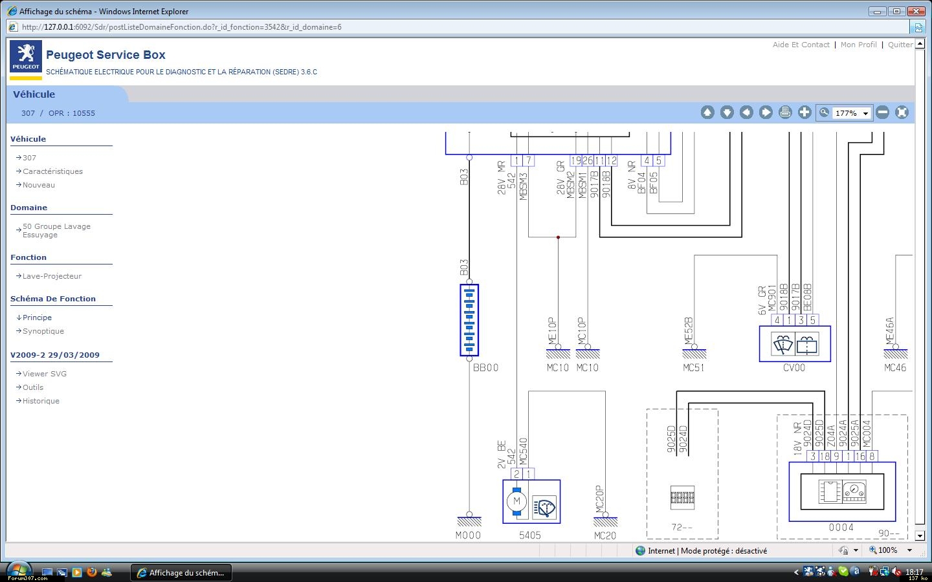Click the MC10 ground symbol under ME10P
The image size is (932, 582).
coord(558,353)
